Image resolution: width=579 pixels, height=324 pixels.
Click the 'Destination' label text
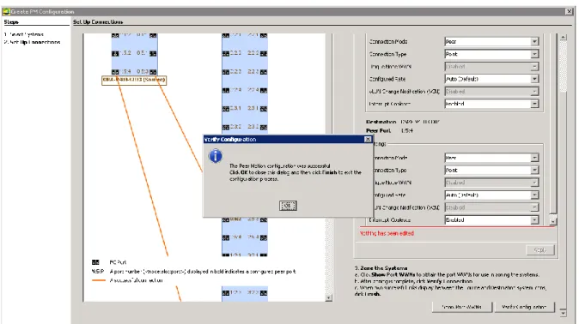coord(381,122)
